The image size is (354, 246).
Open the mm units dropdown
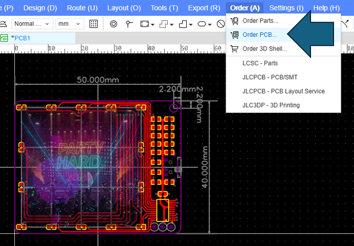pos(70,24)
